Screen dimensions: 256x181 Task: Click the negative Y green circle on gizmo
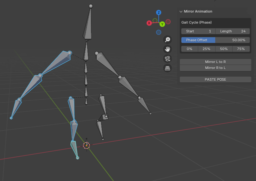(155, 20)
